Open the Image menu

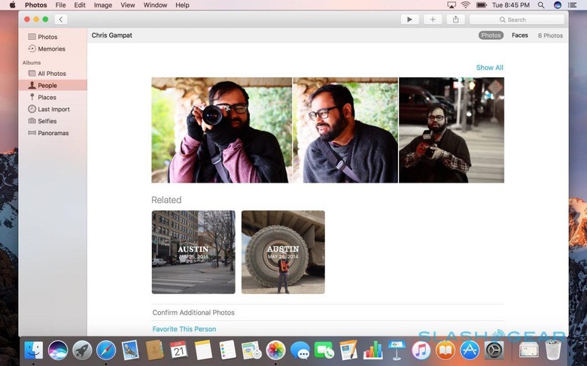click(x=103, y=5)
